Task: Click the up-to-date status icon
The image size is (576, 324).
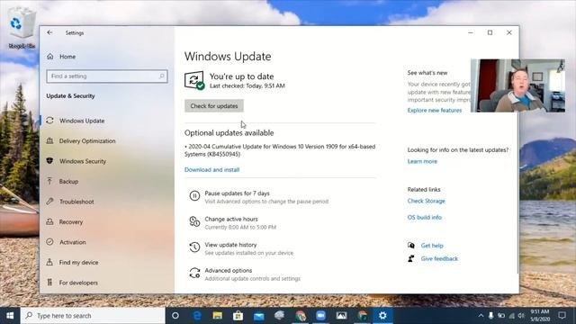Action: click(x=194, y=80)
